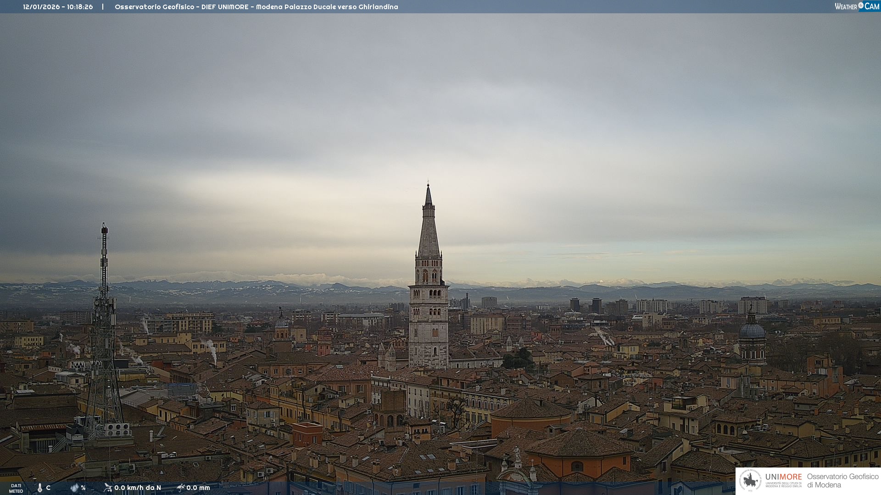Image resolution: width=881 pixels, height=495 pixels.
Task: Click the UNIMORE wordmark text
Action: (783, 477)
